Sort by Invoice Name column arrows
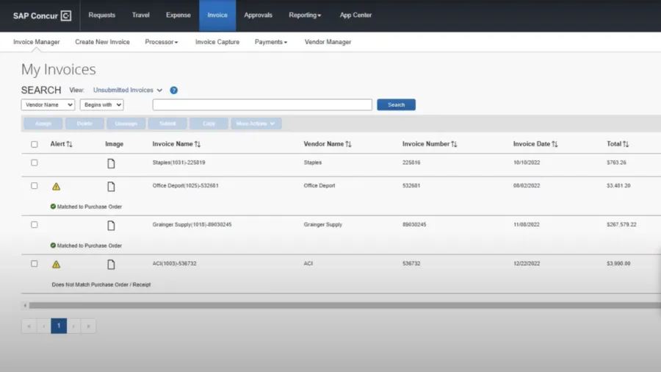This screenshot has width=661, height=372. (x=198, y=144)
